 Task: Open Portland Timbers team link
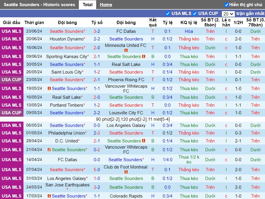(x=67, y=105)
